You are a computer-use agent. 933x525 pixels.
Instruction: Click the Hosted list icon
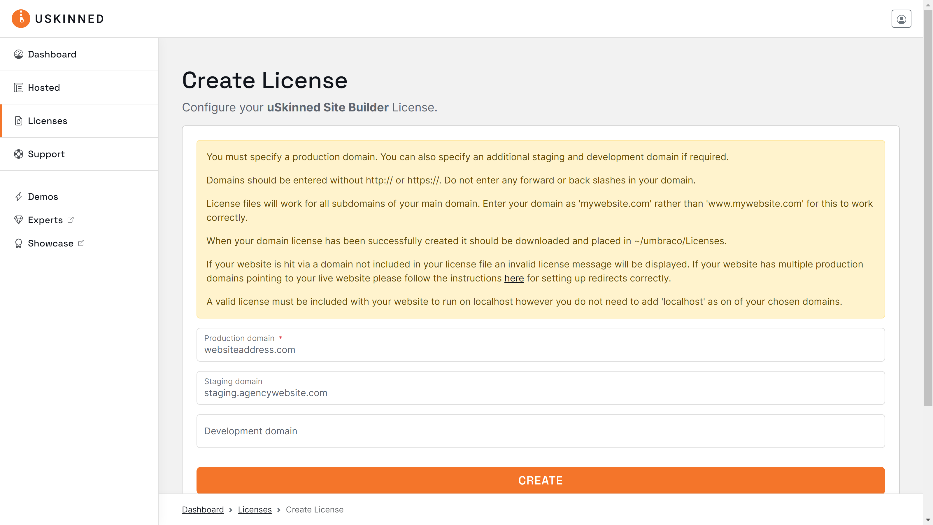click(18, 88)
